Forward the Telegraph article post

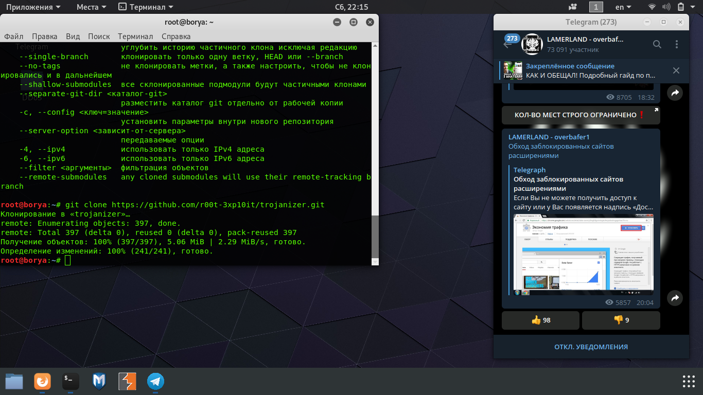click(675, 297)
